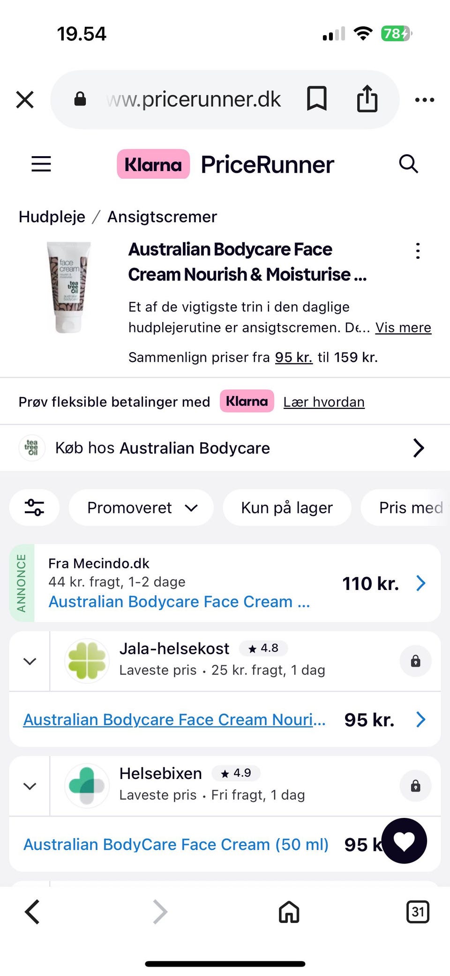Open Lær hvordan Klarna link
Viewport: 450px width, 976px height.
tap(324, 402)
